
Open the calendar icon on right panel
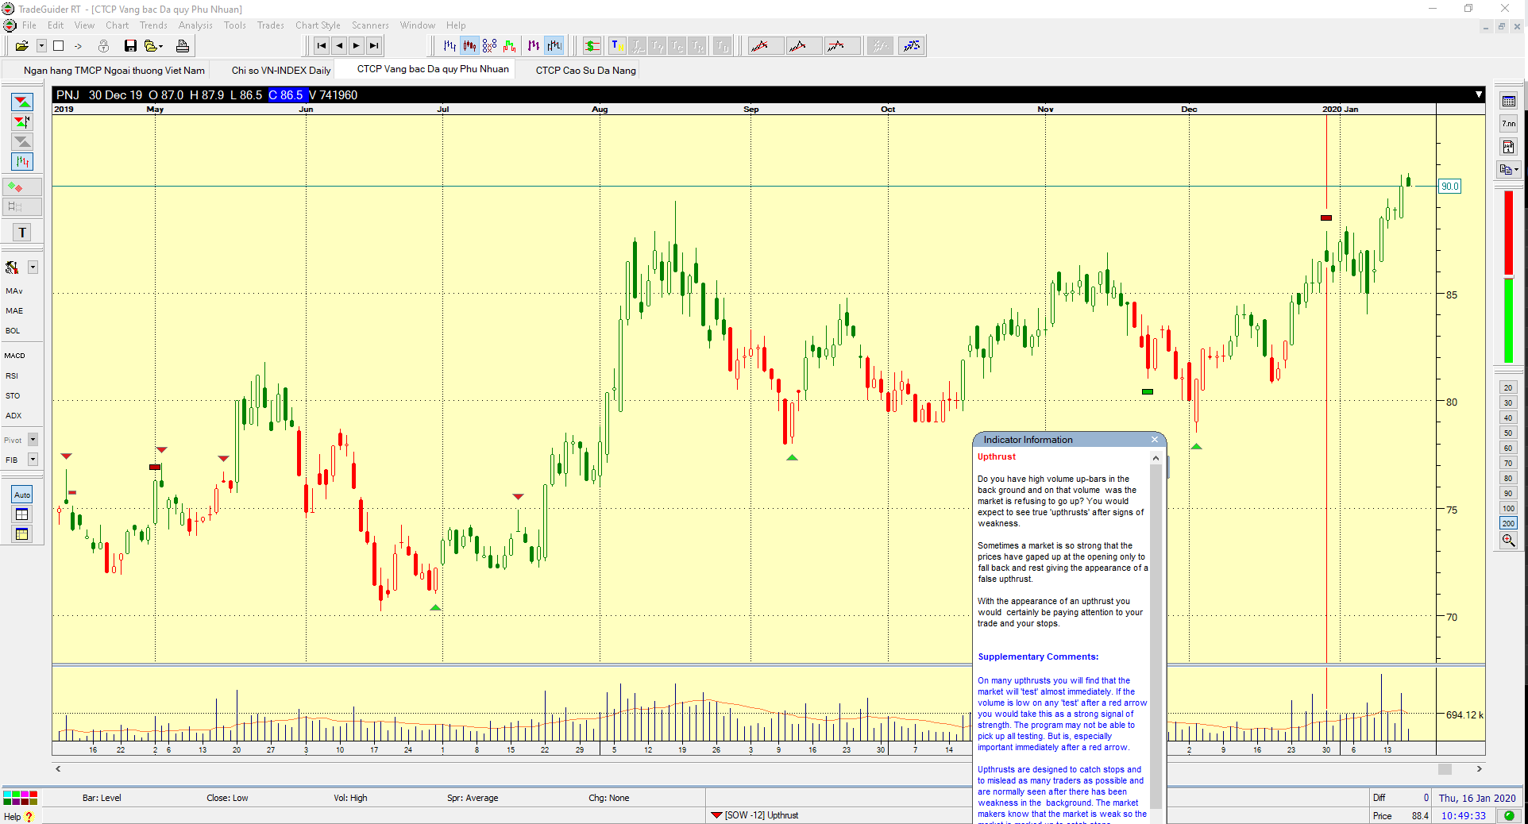[1508, 102]
